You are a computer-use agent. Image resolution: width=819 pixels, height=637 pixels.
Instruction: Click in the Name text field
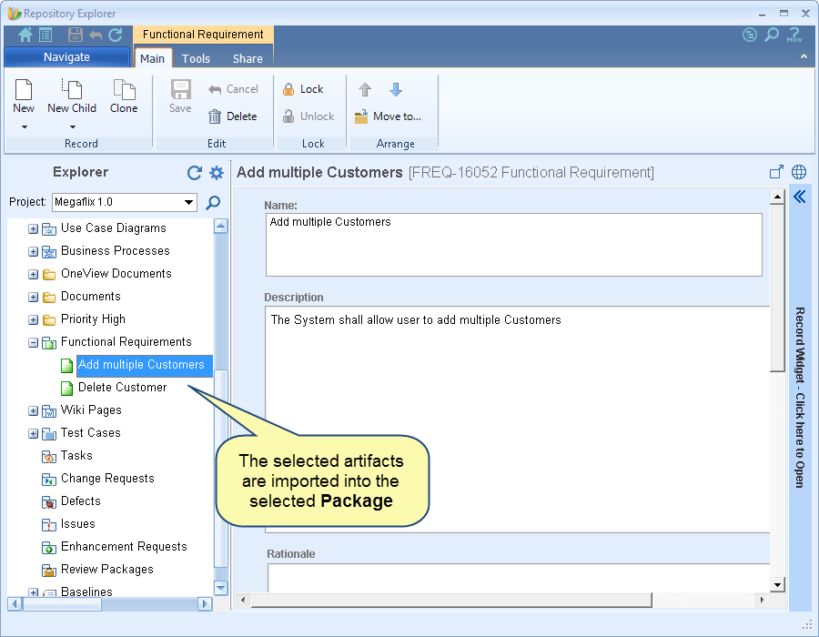[x=513, y=245]
